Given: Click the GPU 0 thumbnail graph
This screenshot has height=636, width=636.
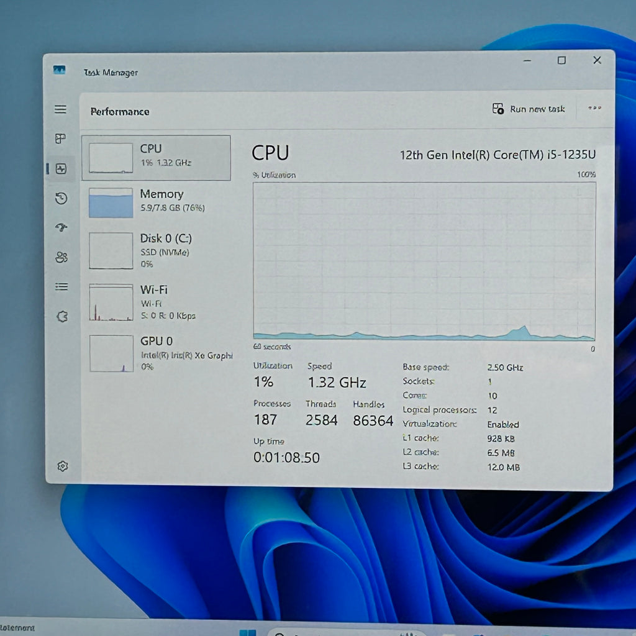Looking at the screenshot, I should tap(112, 353).
